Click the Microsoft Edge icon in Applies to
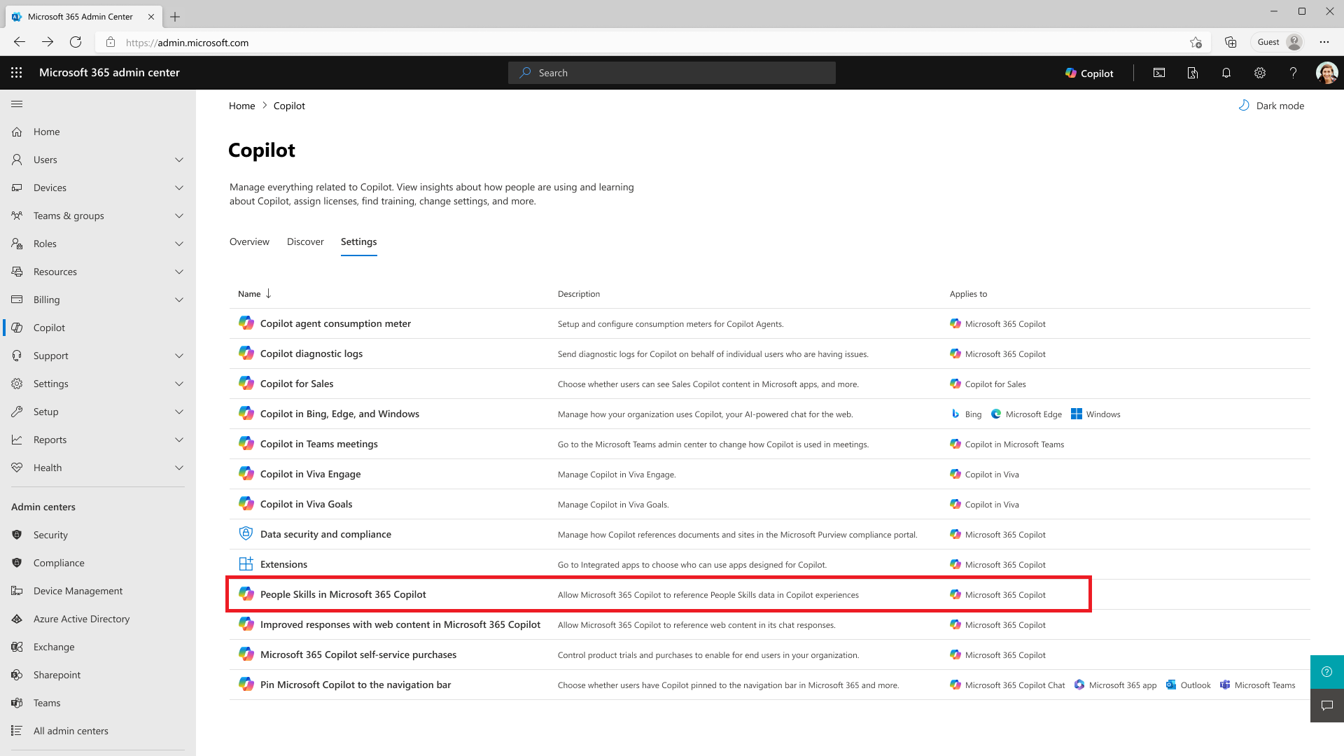 click(996, 414)
